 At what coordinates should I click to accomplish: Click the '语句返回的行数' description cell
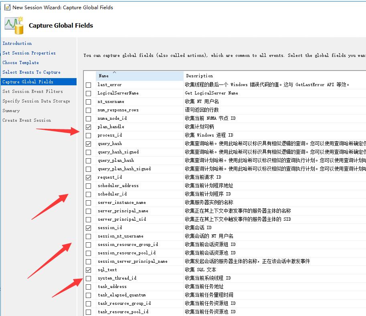[202, 110]
